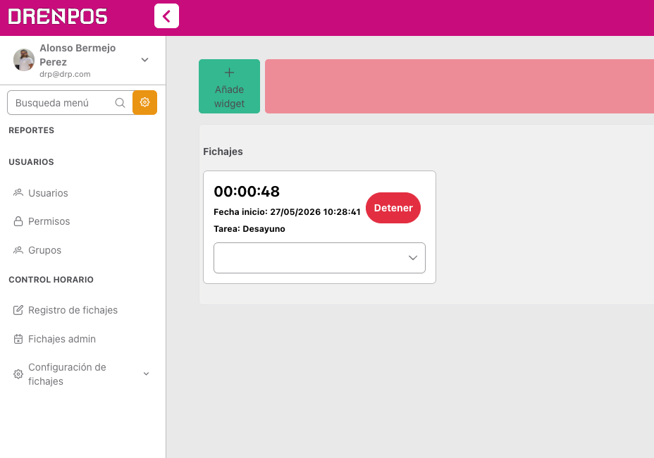Click the Fecha inicio date text
654x458 pixels.
(x=287, y=212)
